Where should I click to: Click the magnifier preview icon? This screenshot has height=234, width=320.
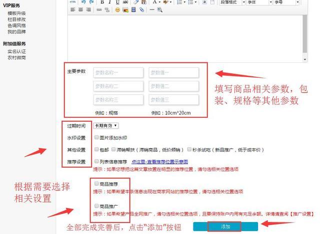pyautogui.click(x=160, y=10)
